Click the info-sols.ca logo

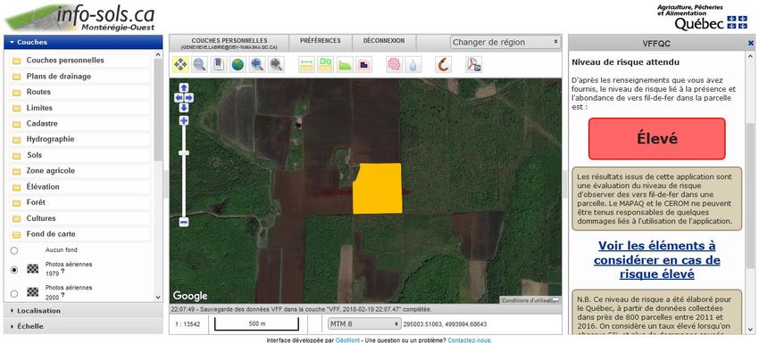point(79,17)
